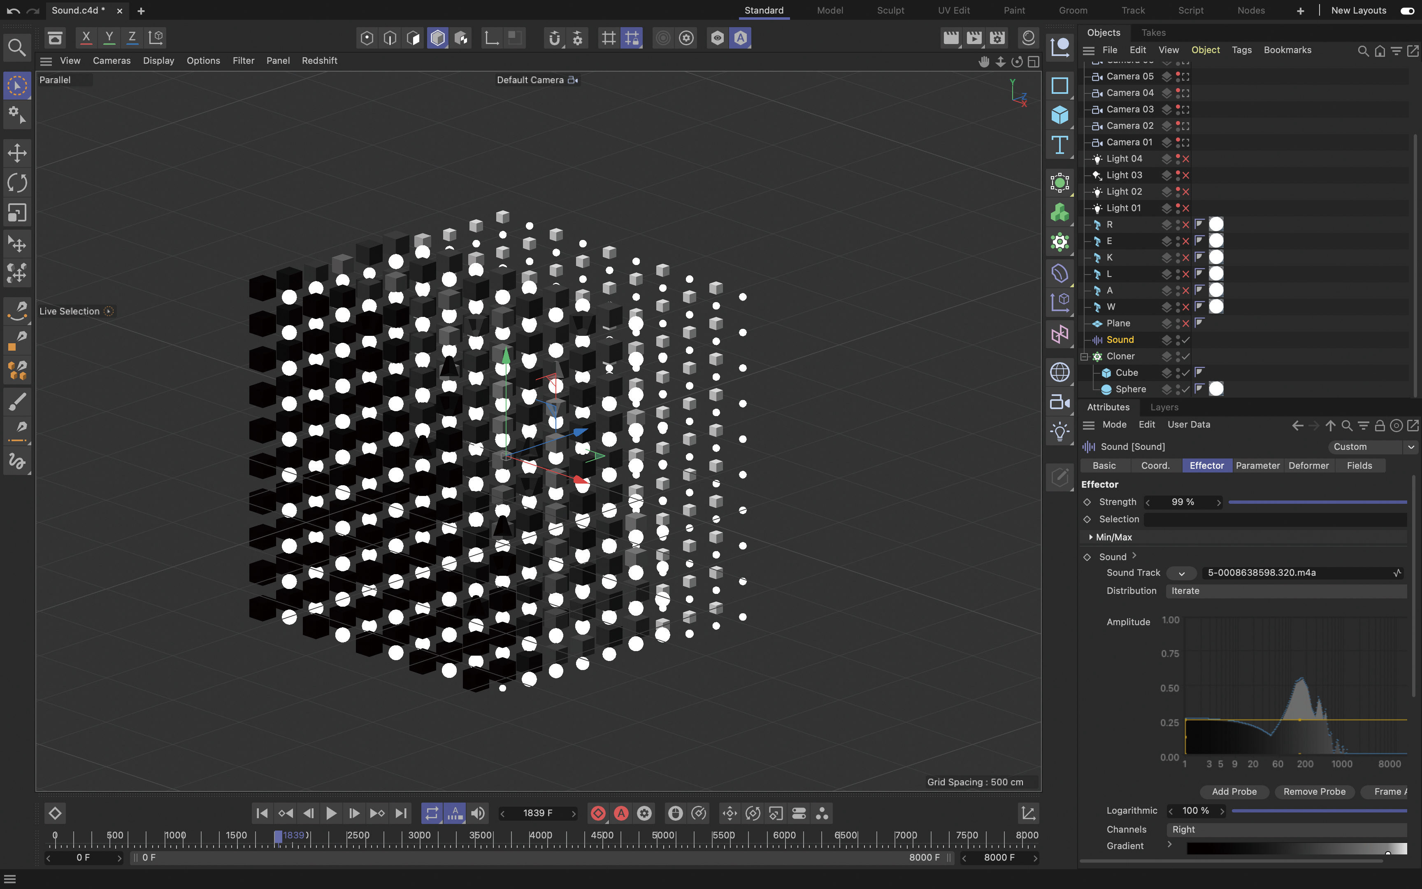Select the Rotate tool
This screenshot has width=1422, height=889.
[x=17, y=183]
